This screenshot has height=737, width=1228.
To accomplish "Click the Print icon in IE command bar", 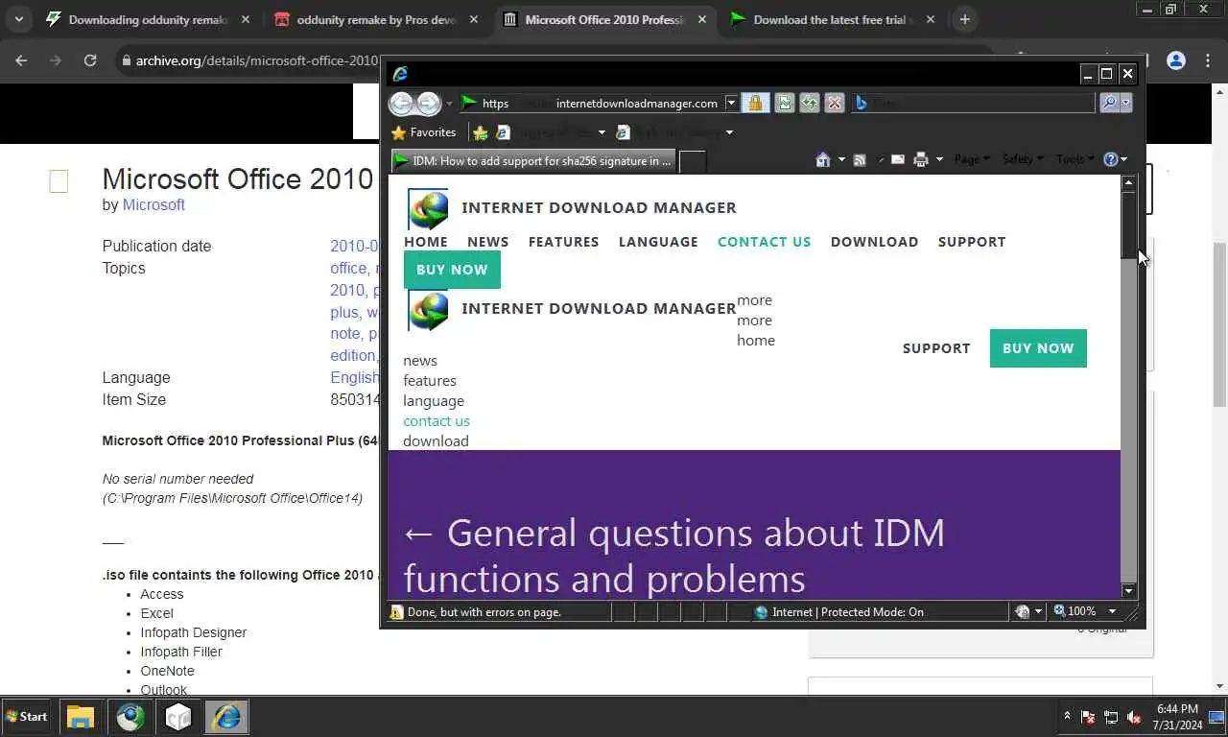I will tap(921, 159).
